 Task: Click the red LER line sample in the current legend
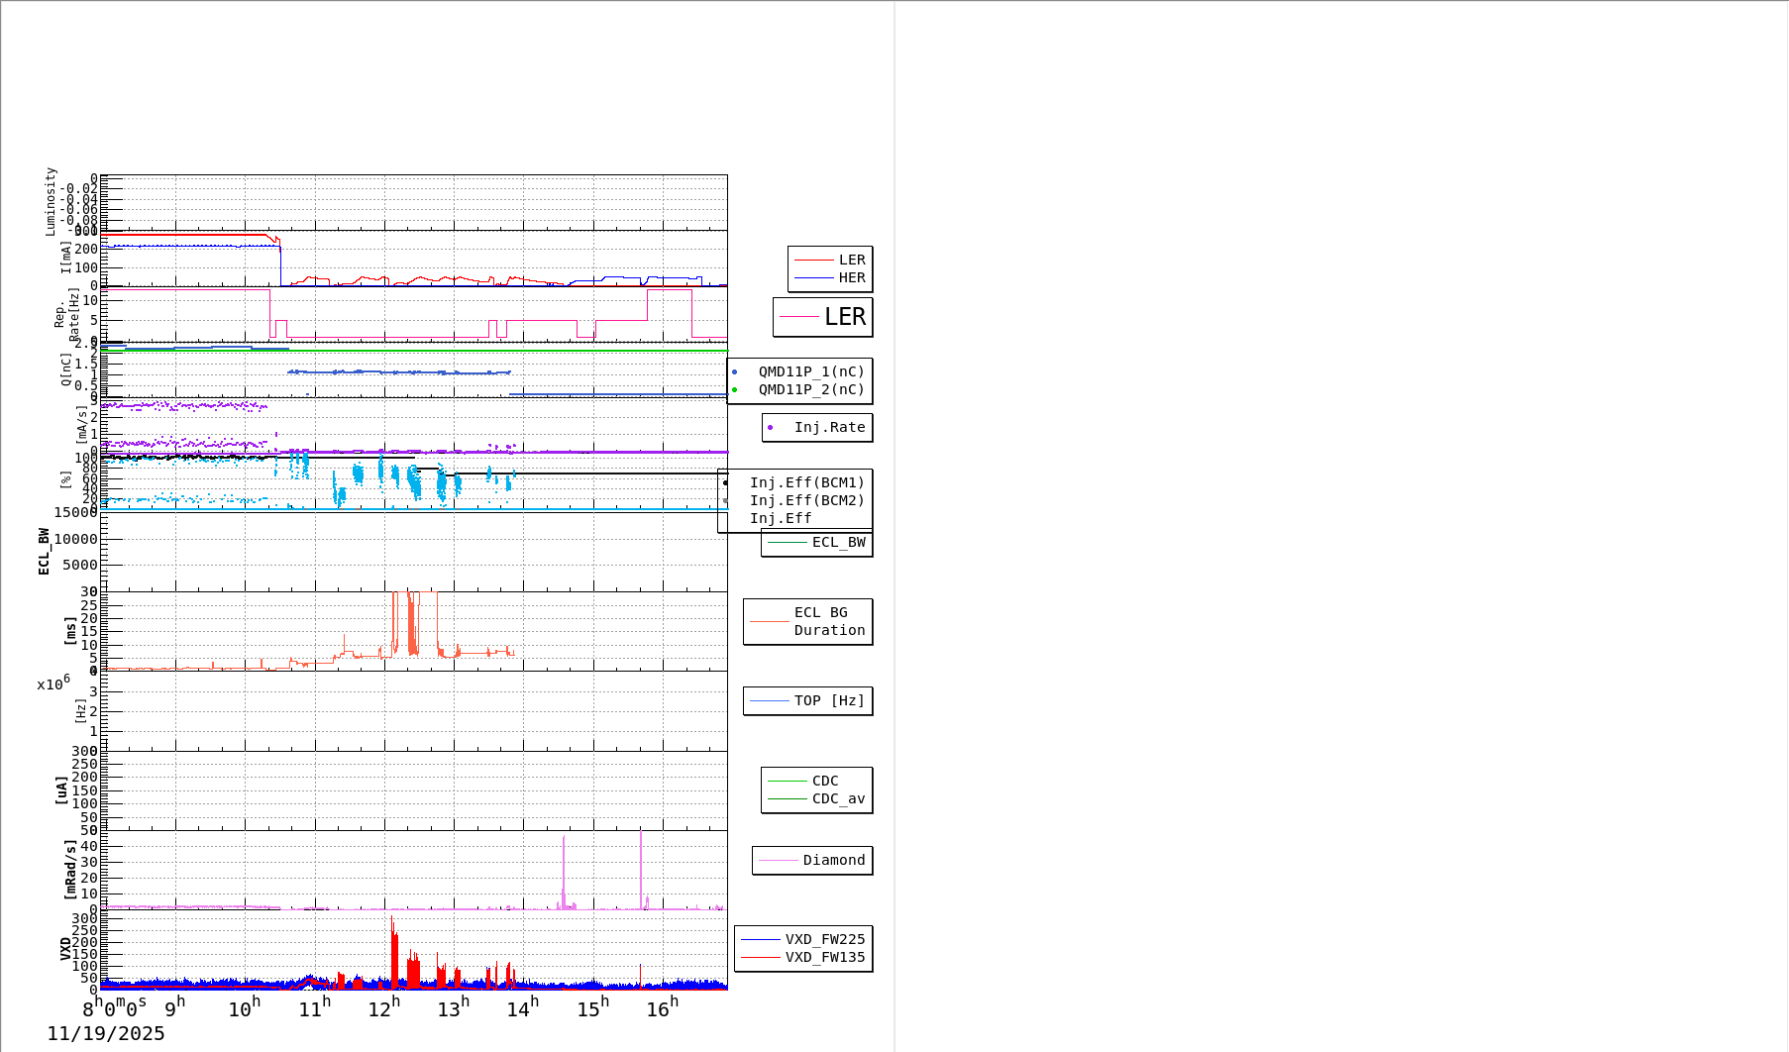(x=813, y=261)
